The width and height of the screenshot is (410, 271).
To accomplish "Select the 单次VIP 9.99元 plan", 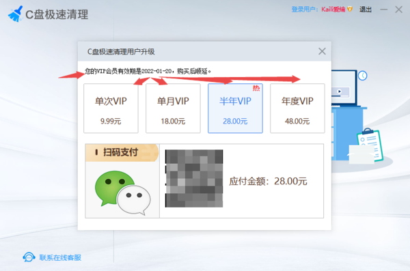I will point(111,109).
